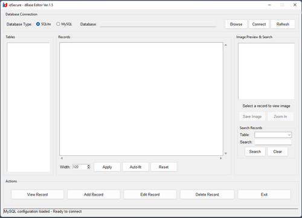The image size is (302, 218).
Task: Click the 'Select a record to view image' label
Action: (x=266, y=106)
